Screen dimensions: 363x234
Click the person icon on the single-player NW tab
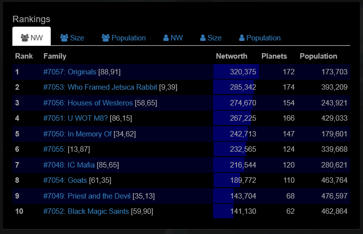(x=166, y=38)
